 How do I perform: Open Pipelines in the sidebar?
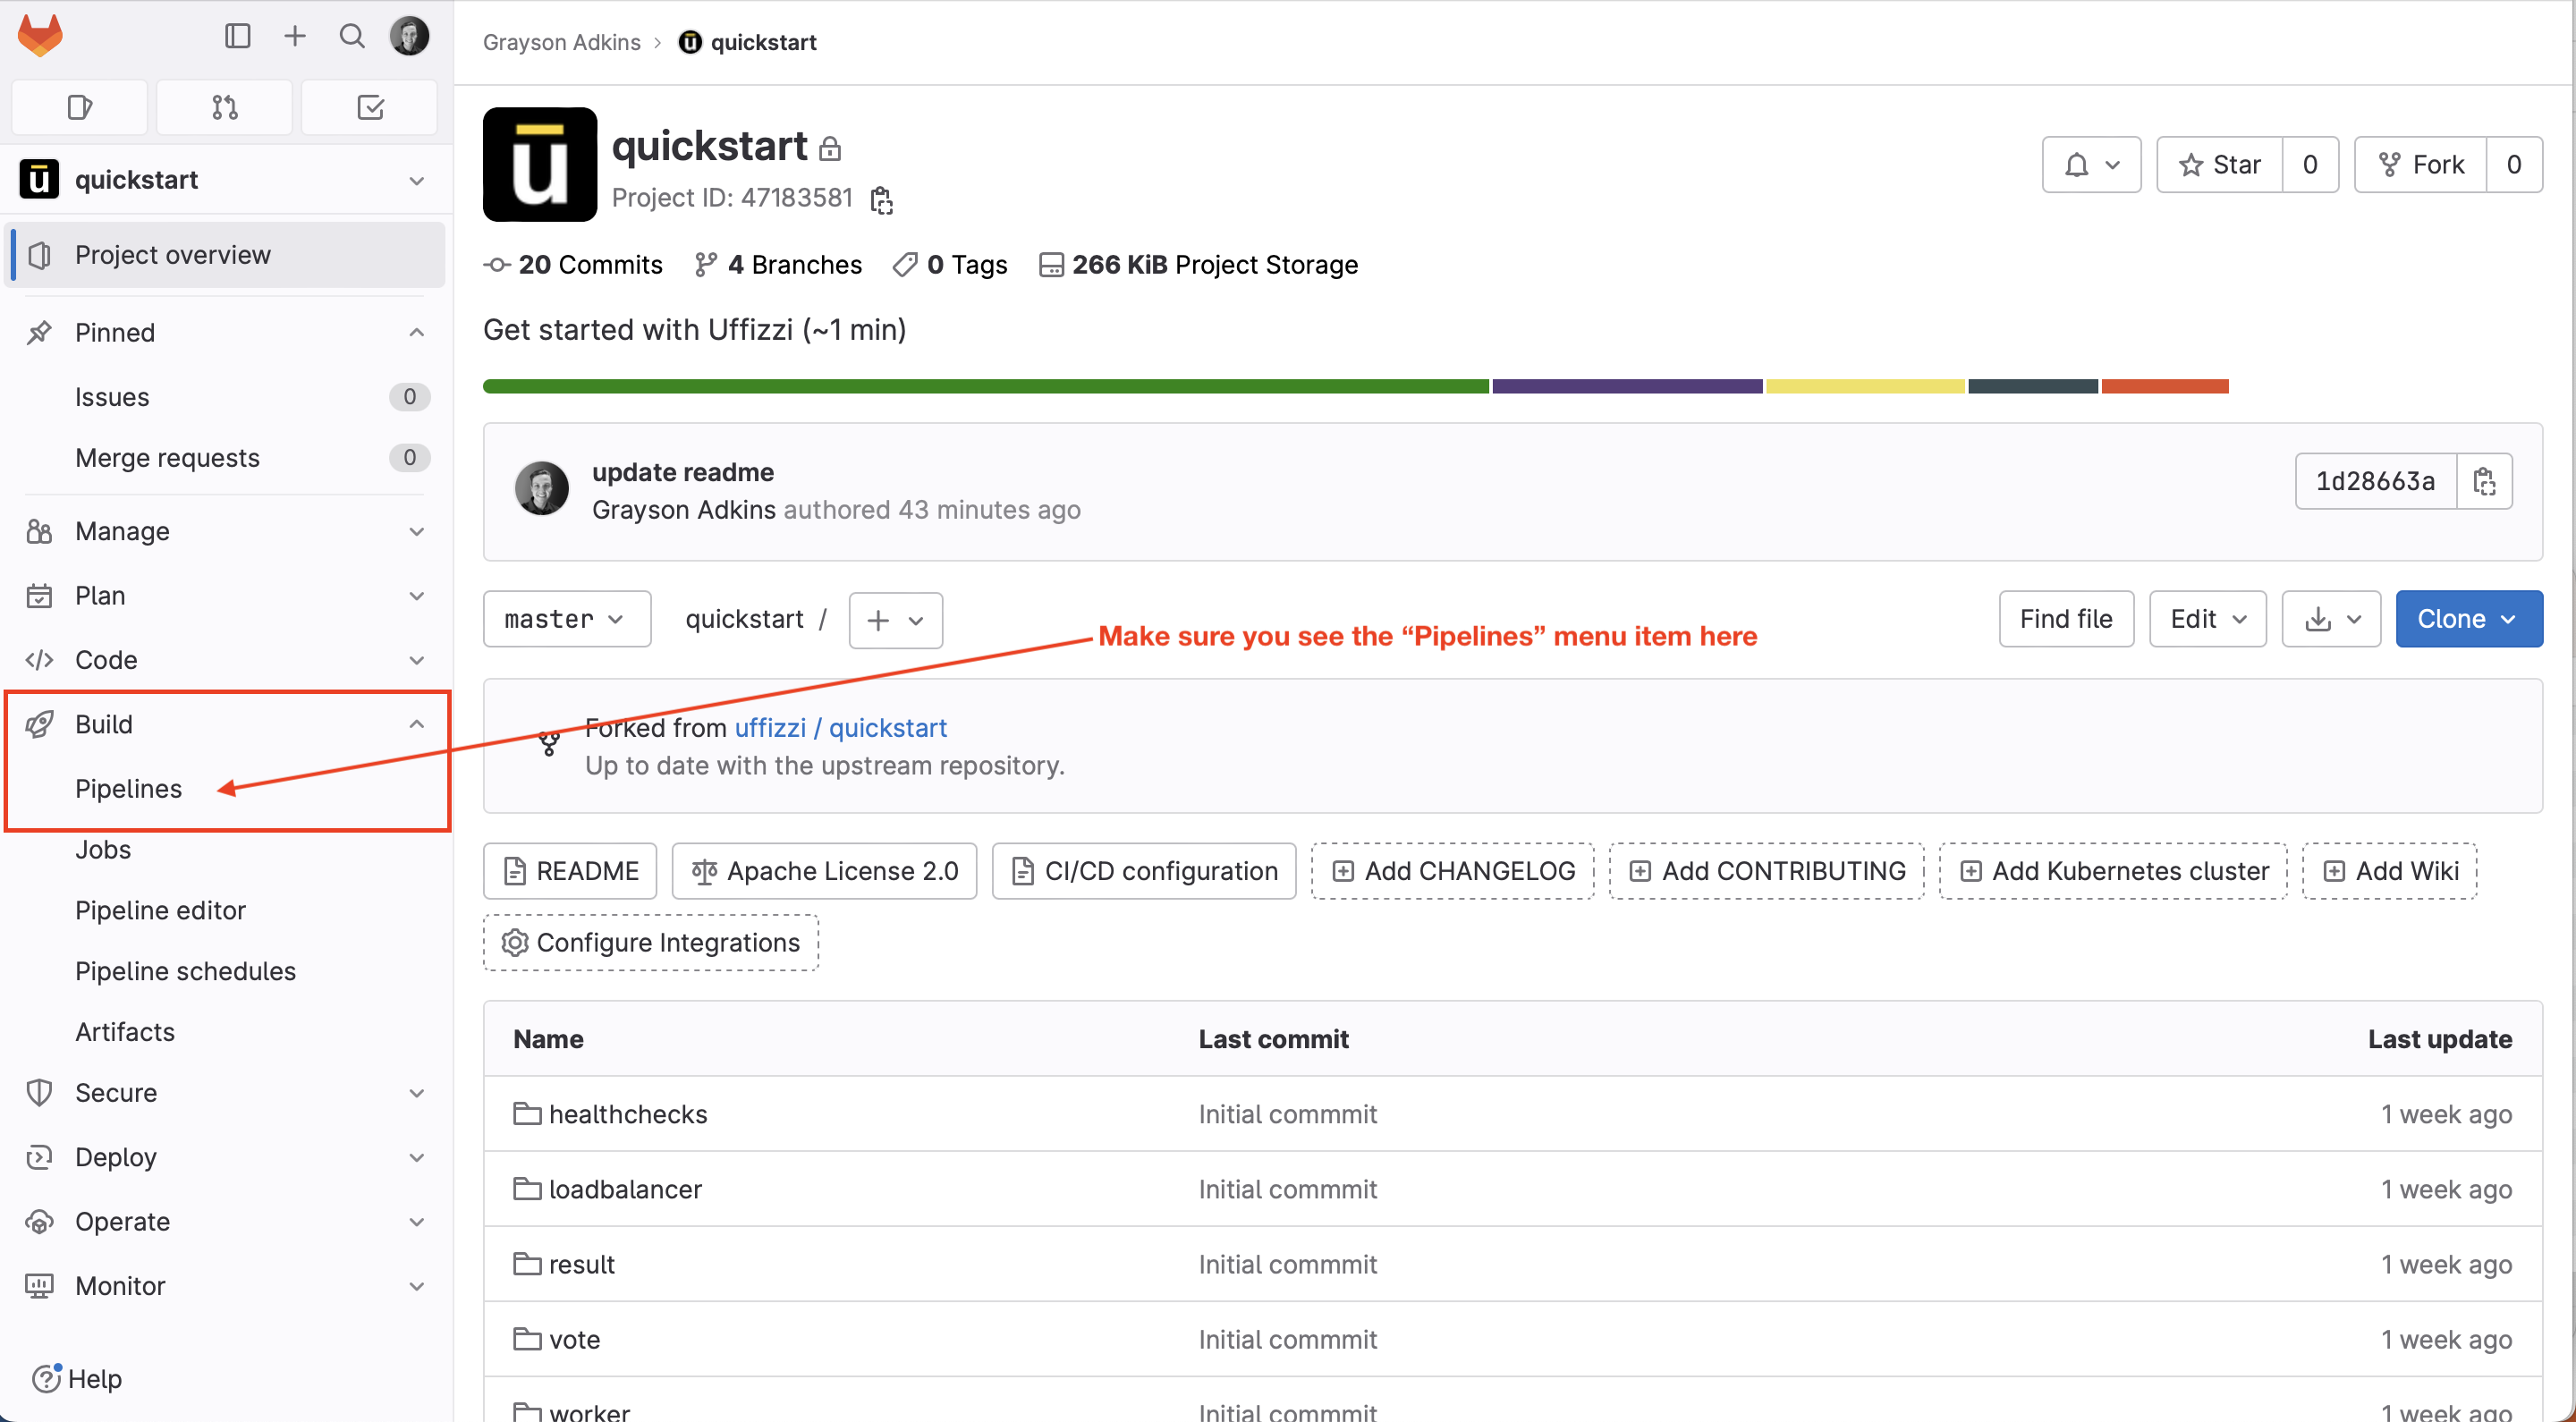point(128,788)
